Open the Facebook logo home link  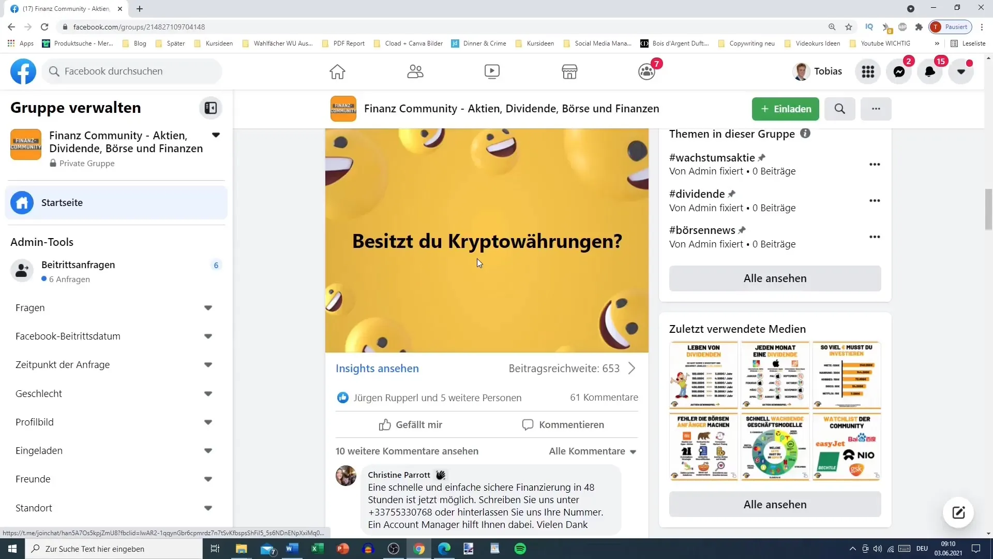click(23, 71)
